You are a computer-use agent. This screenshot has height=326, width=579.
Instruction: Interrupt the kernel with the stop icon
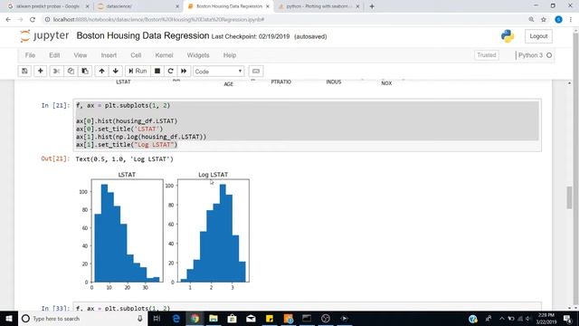[x=157, y=71]
